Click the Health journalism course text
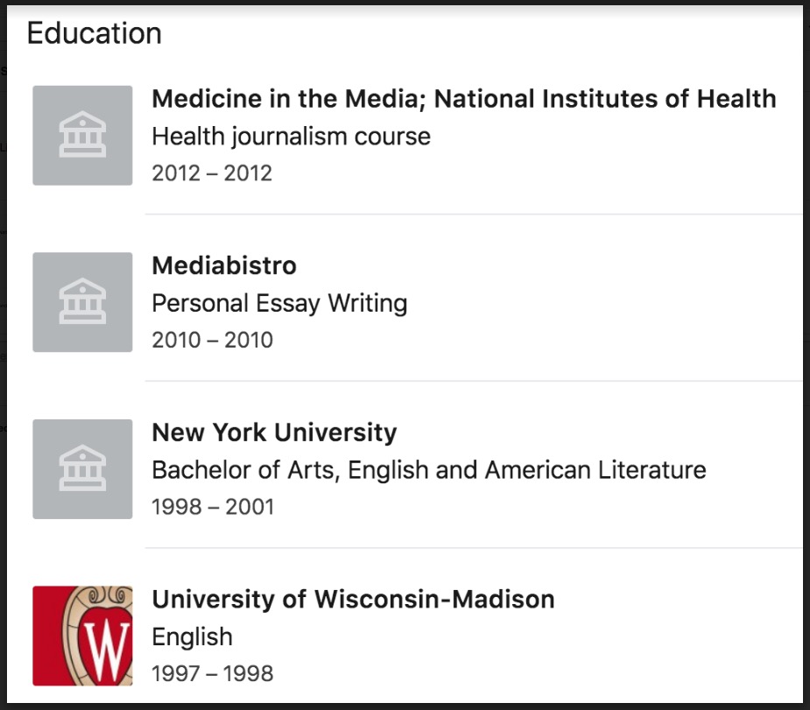Viewport: 810px width, 710px height. tap(291, 137)
